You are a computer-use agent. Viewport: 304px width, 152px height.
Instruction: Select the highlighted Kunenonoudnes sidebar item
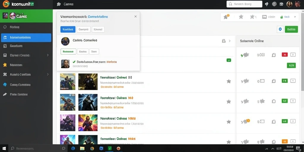(26, 38)
